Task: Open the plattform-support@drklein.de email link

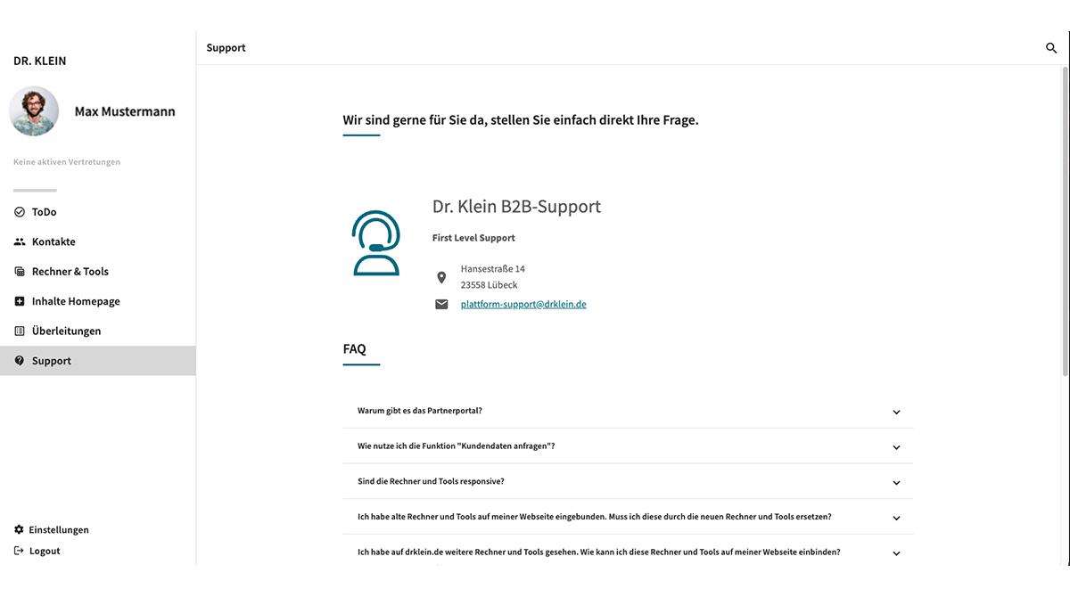Action: coord(523,304)
